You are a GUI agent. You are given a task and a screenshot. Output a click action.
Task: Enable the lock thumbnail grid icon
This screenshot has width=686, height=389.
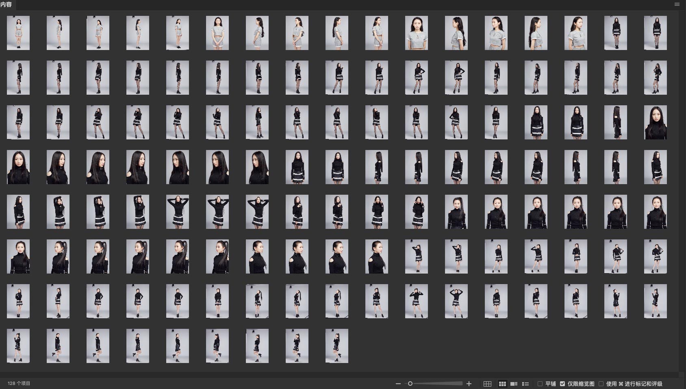487,384
